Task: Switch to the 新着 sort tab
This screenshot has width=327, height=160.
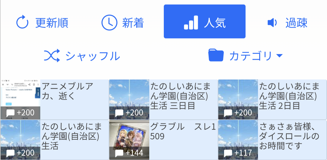Action: (123, 22)
